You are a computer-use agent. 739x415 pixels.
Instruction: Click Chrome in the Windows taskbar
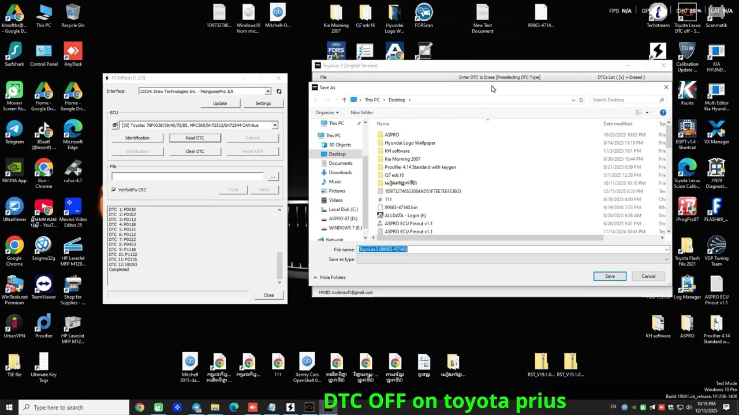coord(139,408)
